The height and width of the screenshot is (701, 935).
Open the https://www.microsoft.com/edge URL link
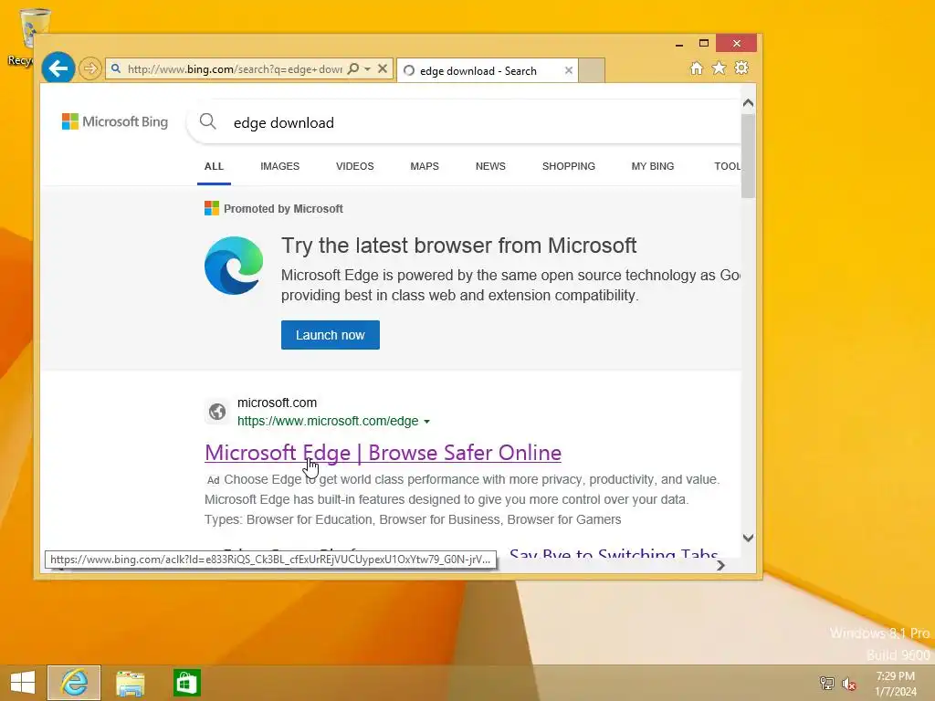click(328, 422)
